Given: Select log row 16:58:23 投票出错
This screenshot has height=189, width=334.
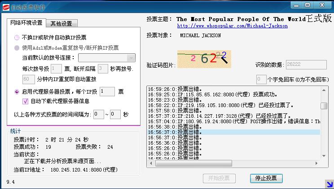Looking at the screenshot, I should click(x=234, y=100).
